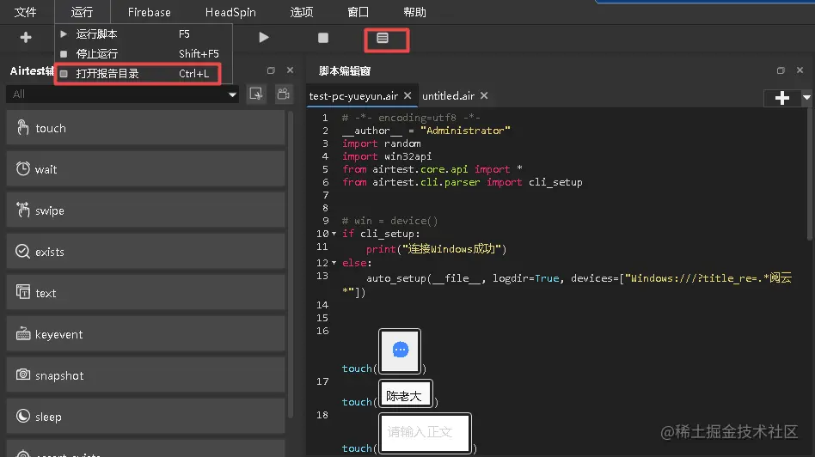Screen dimensions: 815x457
Task: Collapse the else block at line 12
Action: (x=334, y=263)
